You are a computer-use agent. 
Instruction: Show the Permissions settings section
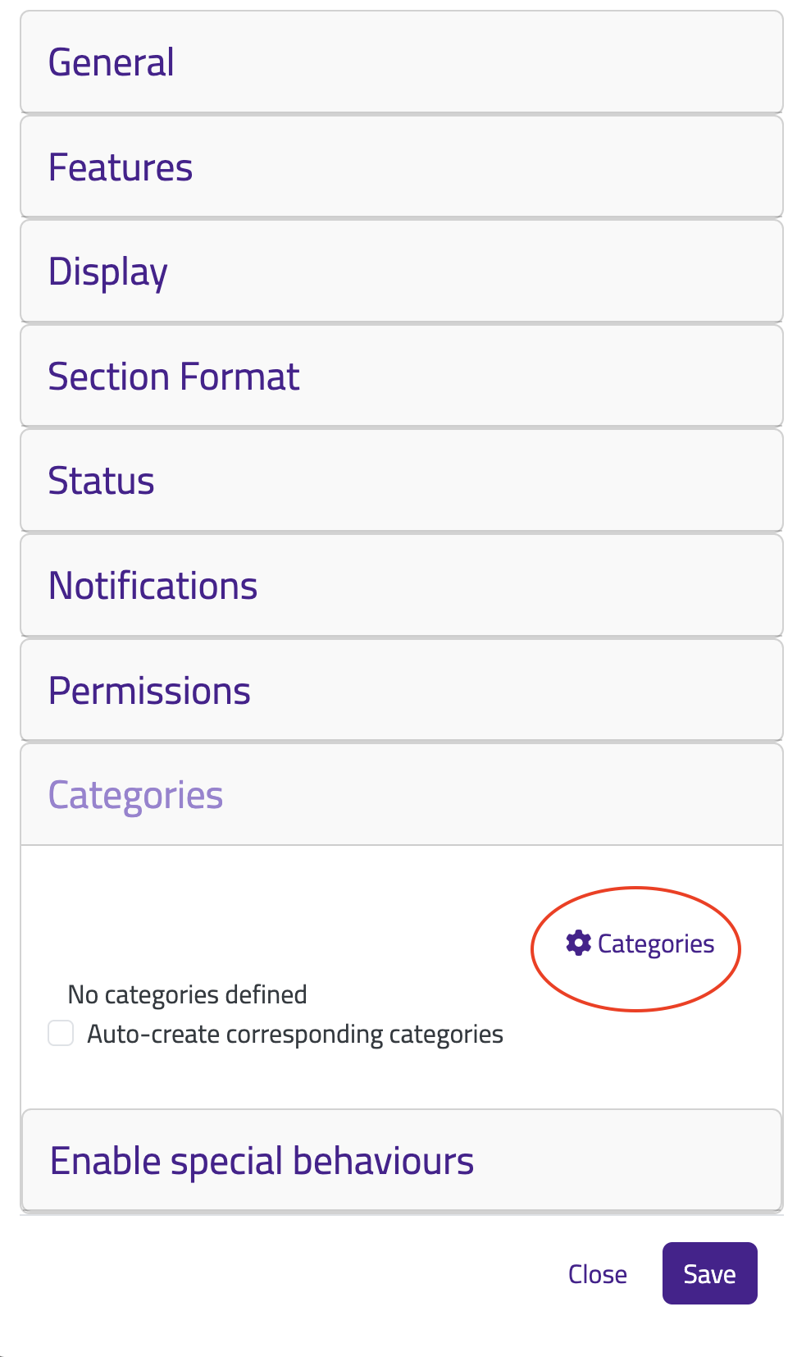click(x=402, y=690)
